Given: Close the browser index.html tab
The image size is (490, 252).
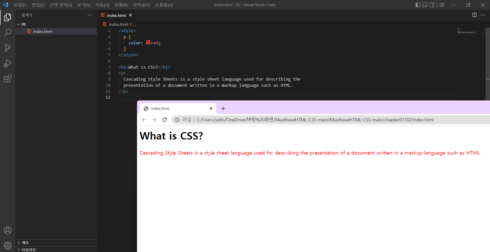Looking at the screenshot, I should pyautogui.click(x=211, y=109).
